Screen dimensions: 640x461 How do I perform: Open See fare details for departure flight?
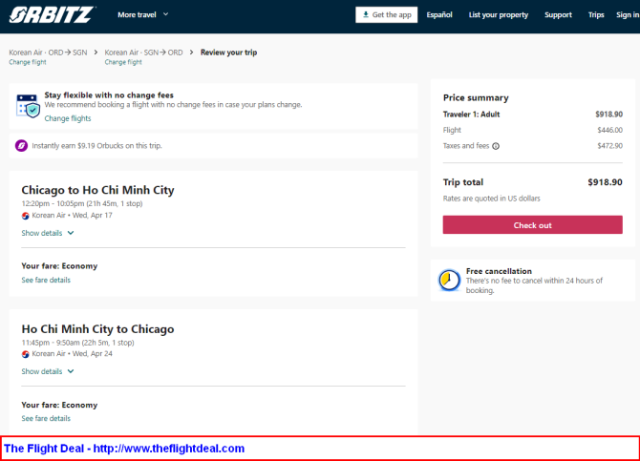tap(46, 280)
